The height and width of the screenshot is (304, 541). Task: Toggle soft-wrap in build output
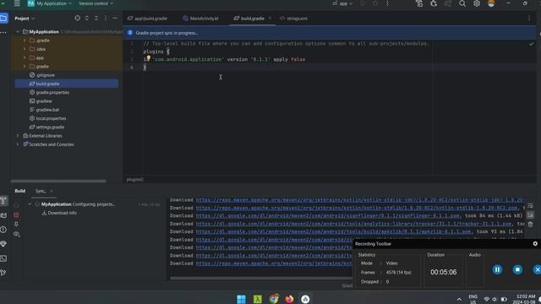[530, 206]
